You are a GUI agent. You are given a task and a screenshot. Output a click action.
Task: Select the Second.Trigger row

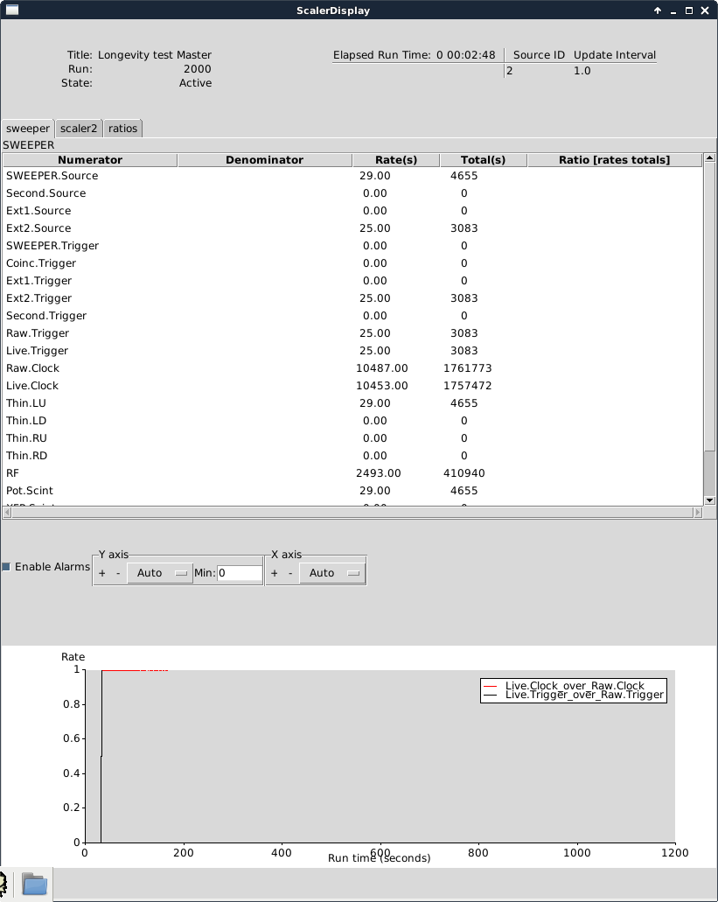pos(353,316)
